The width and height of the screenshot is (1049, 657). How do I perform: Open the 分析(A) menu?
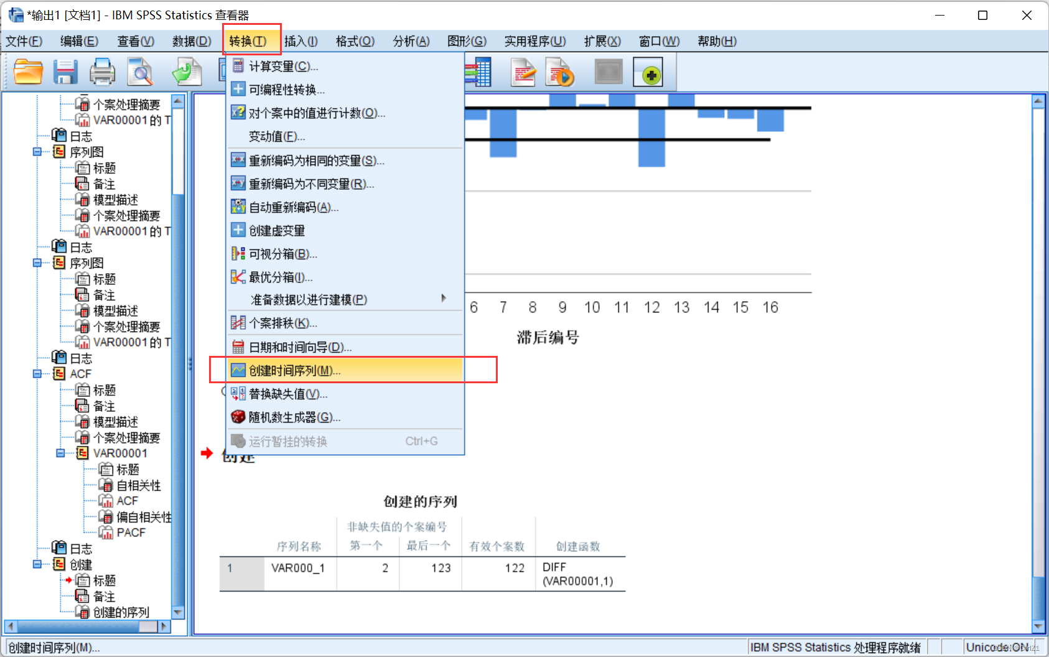(x=411, y=41)
